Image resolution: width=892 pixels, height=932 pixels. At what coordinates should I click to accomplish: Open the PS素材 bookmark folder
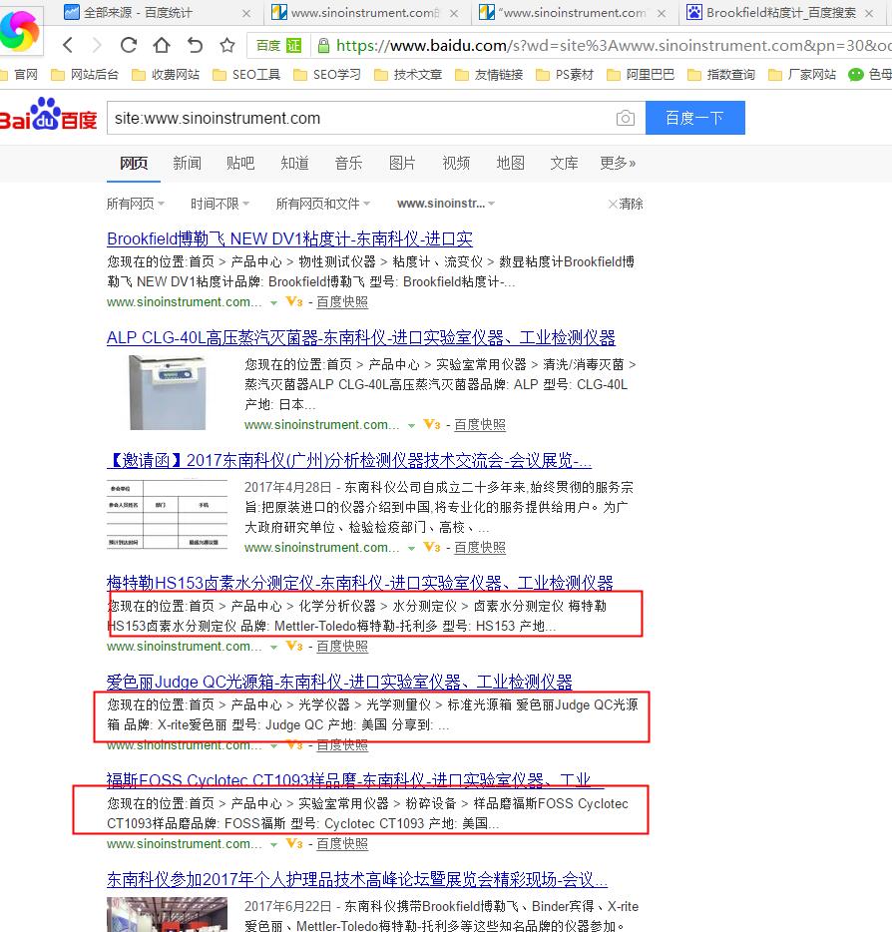click(x=565, y=74)
